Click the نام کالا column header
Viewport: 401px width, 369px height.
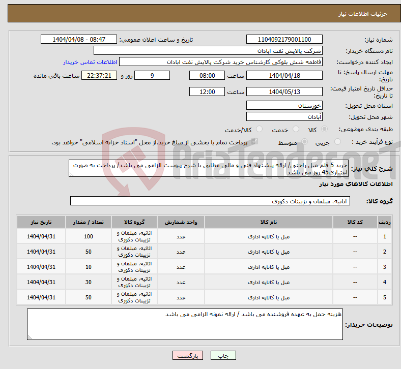click(x=269, y=222)
